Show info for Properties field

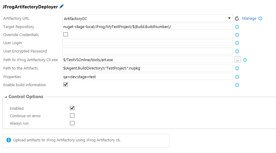tap(237, 77)
